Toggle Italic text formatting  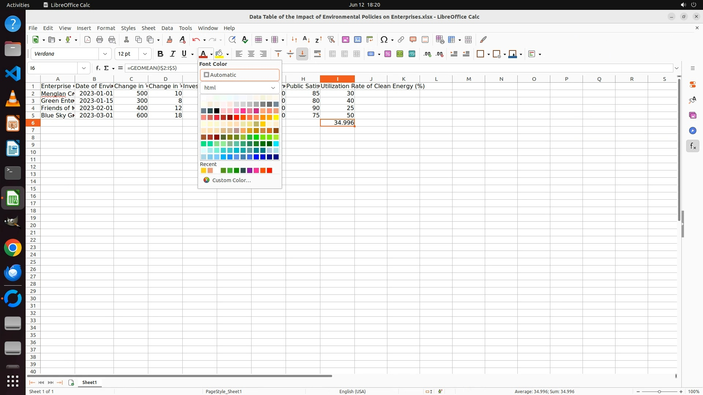tap(172, 54)
